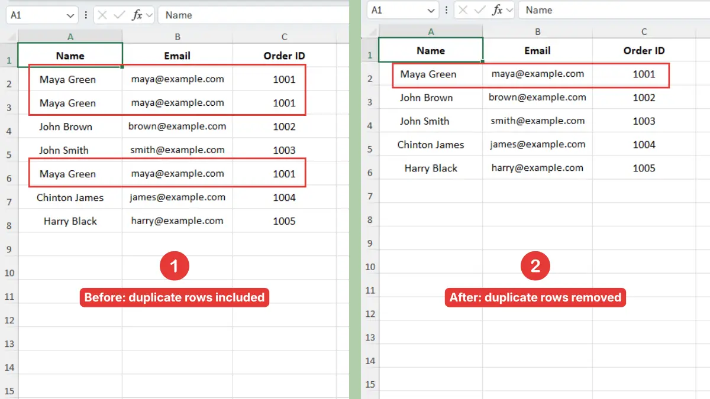Viewport: 710px width, 399px height.
Task: Click John Brown cell in right worksheet
Action: pos(431,98)
